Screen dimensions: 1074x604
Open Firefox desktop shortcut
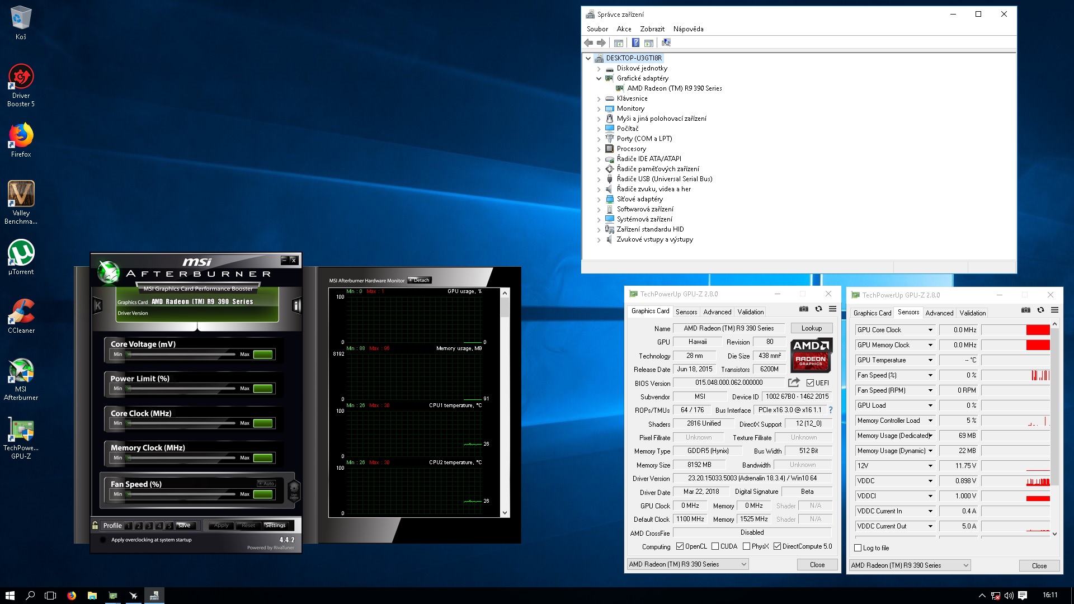(x=21, y=140)
